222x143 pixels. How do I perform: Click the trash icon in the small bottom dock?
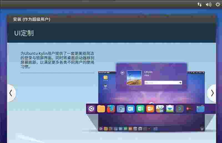(202, 129)
